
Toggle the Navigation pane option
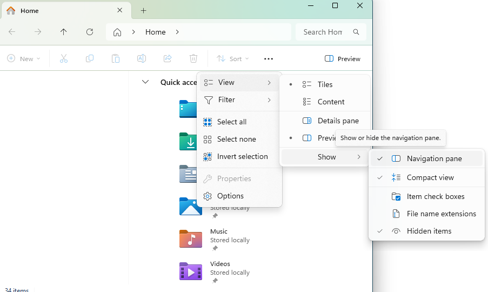tap(426, 158)
